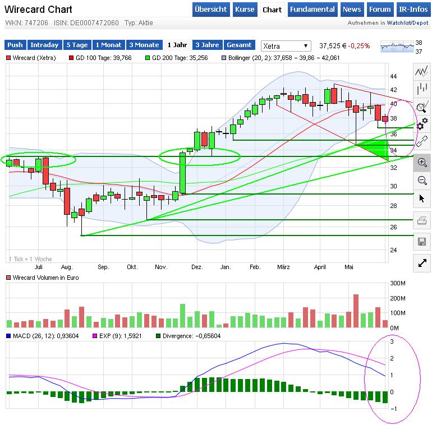Select the bar/OHLC chart type icon
Viewport: 432px width, 425px height.
422,89
